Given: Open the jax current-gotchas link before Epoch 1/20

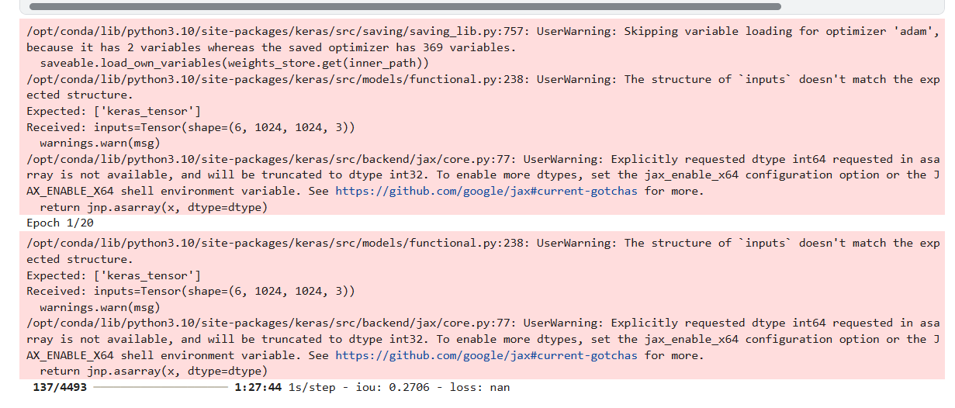Looking at the screenshot, I should pos(486,191).
